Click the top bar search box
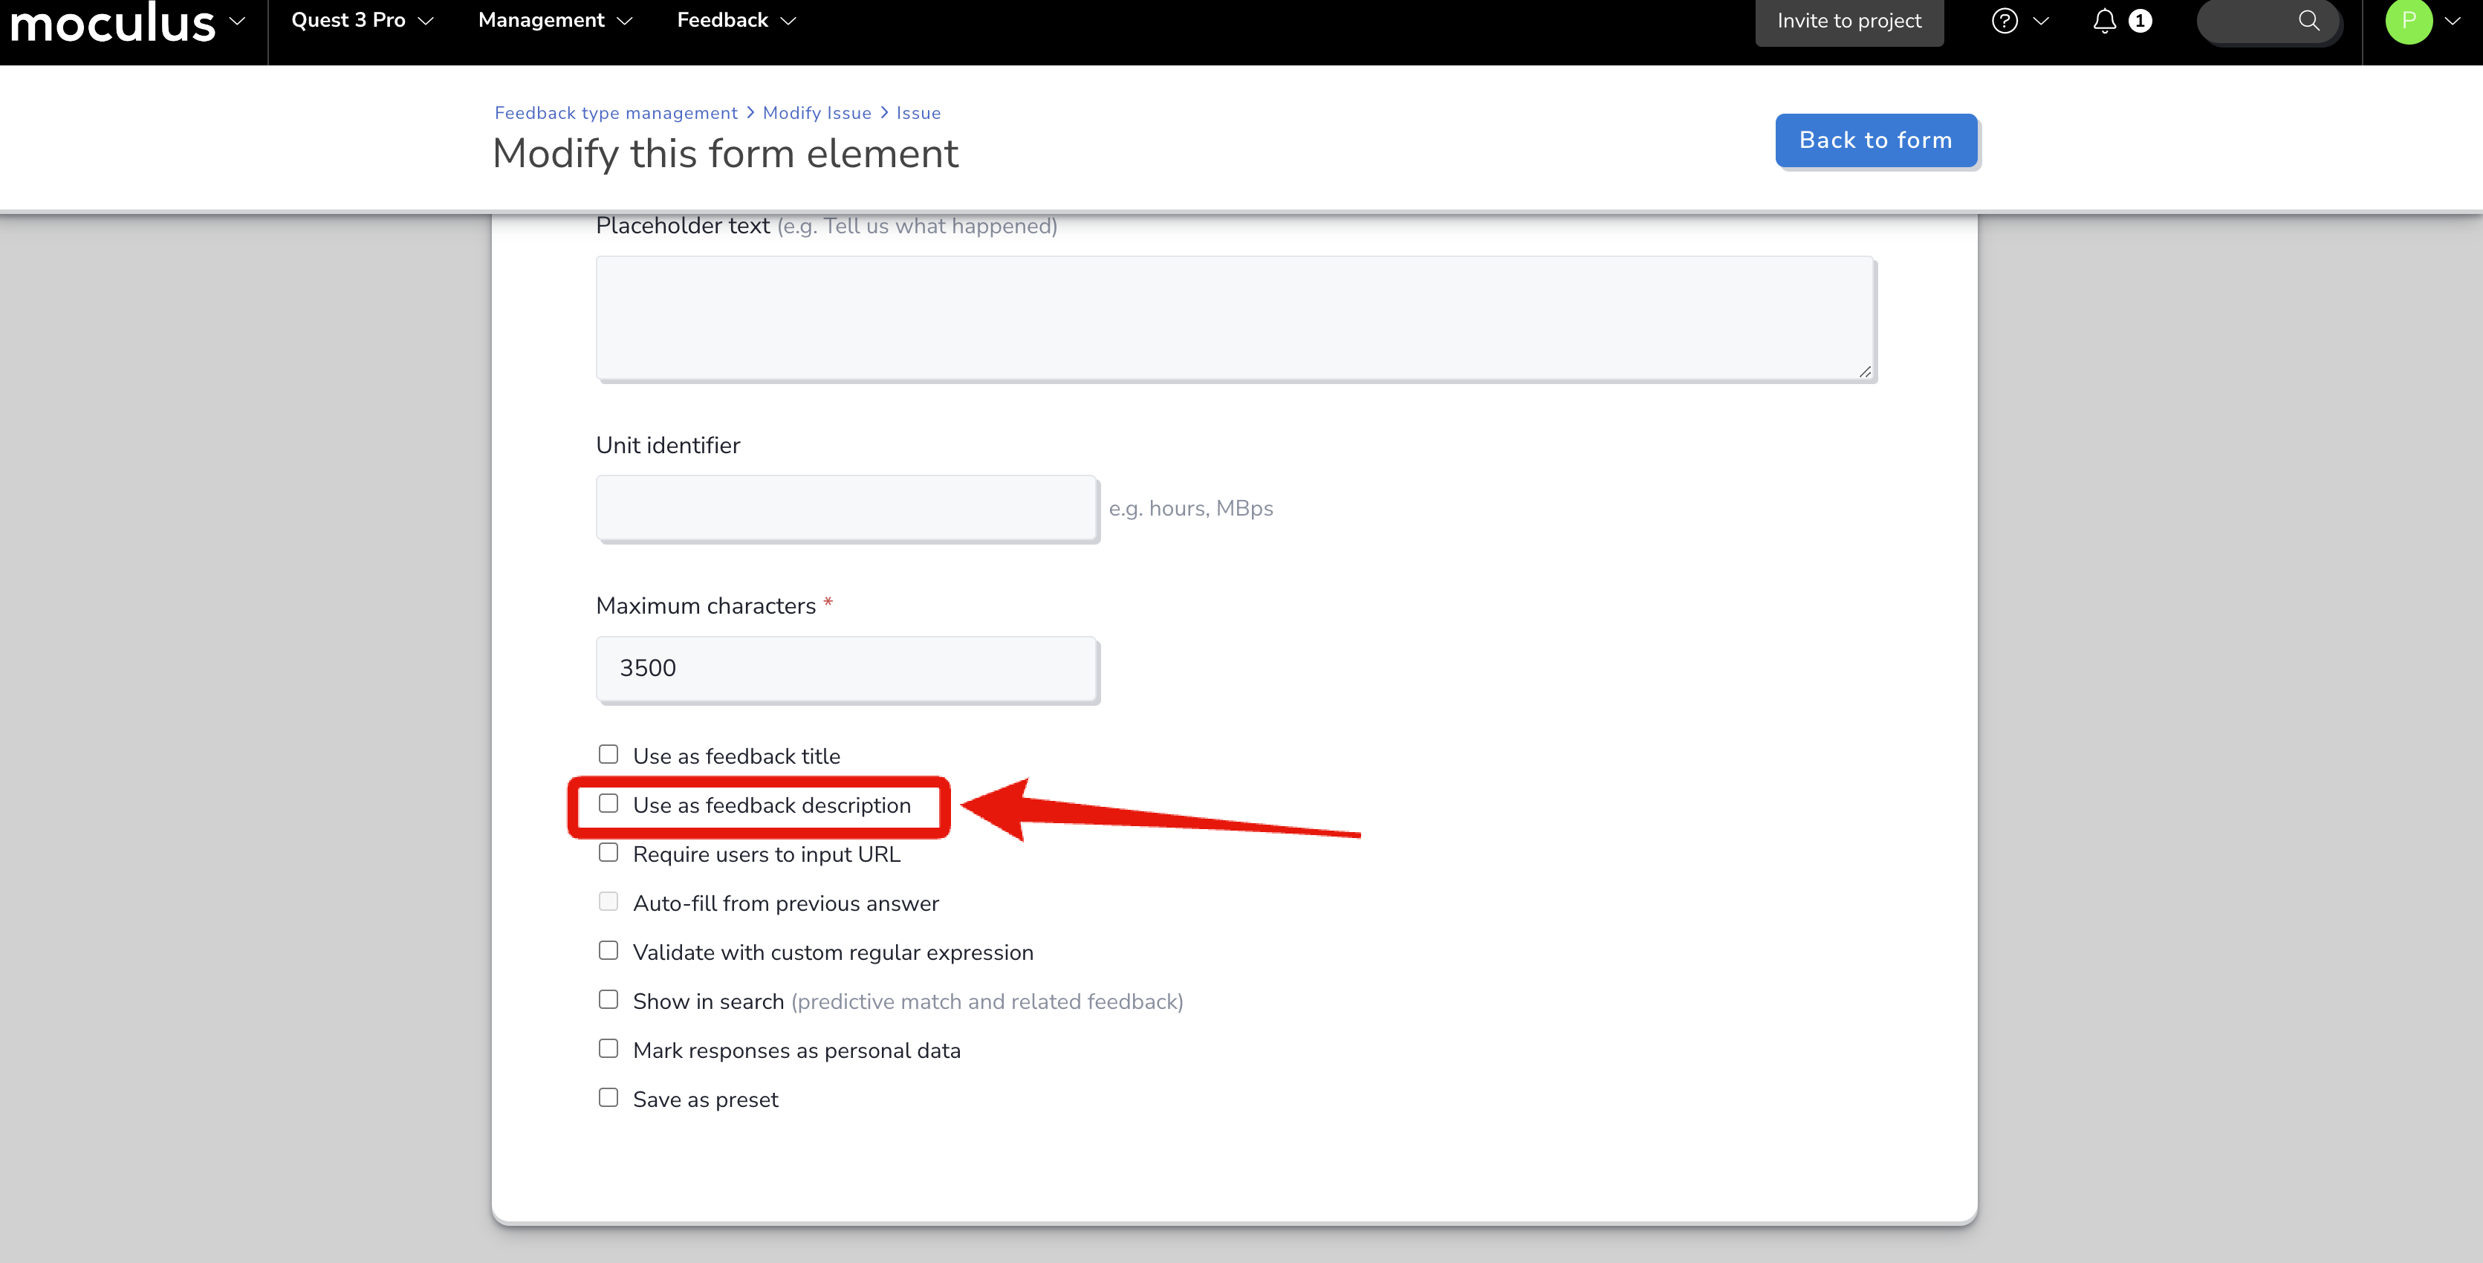Screen dimensions: 2483x1263 pyautogui.click(x=2269, y=20)
